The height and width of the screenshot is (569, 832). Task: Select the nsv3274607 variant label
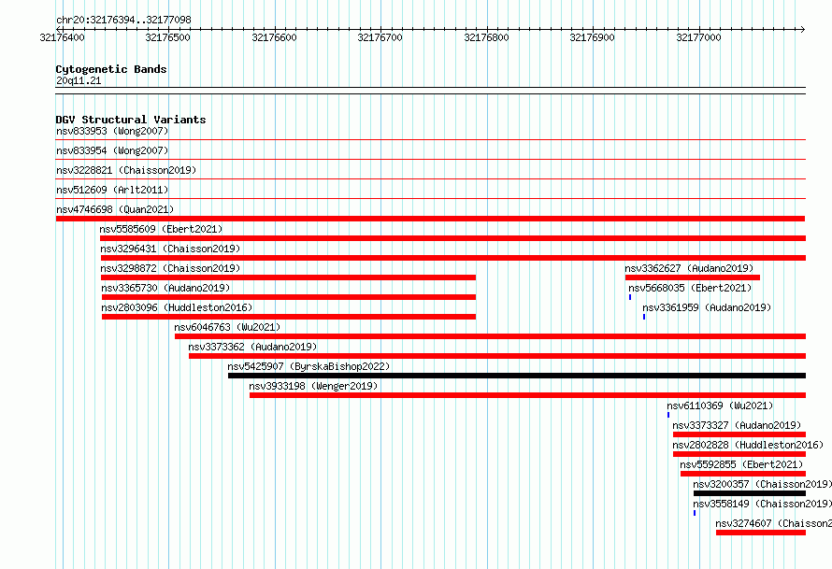point(773,523)
